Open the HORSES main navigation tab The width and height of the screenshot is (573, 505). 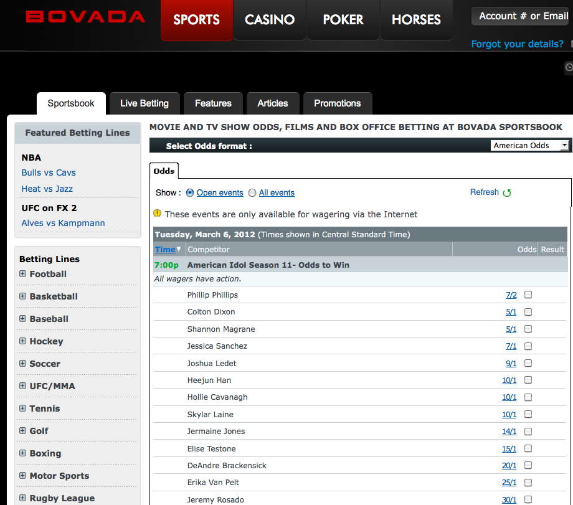pos(416,20)
